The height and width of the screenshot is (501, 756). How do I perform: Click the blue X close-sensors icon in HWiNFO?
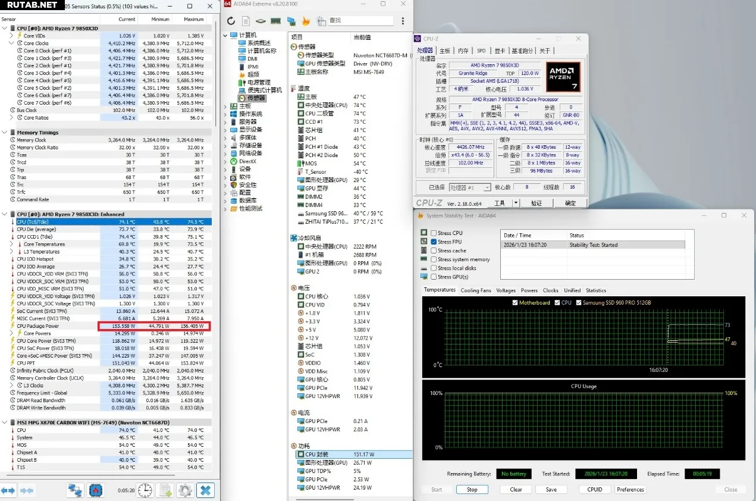click(205, 490)
